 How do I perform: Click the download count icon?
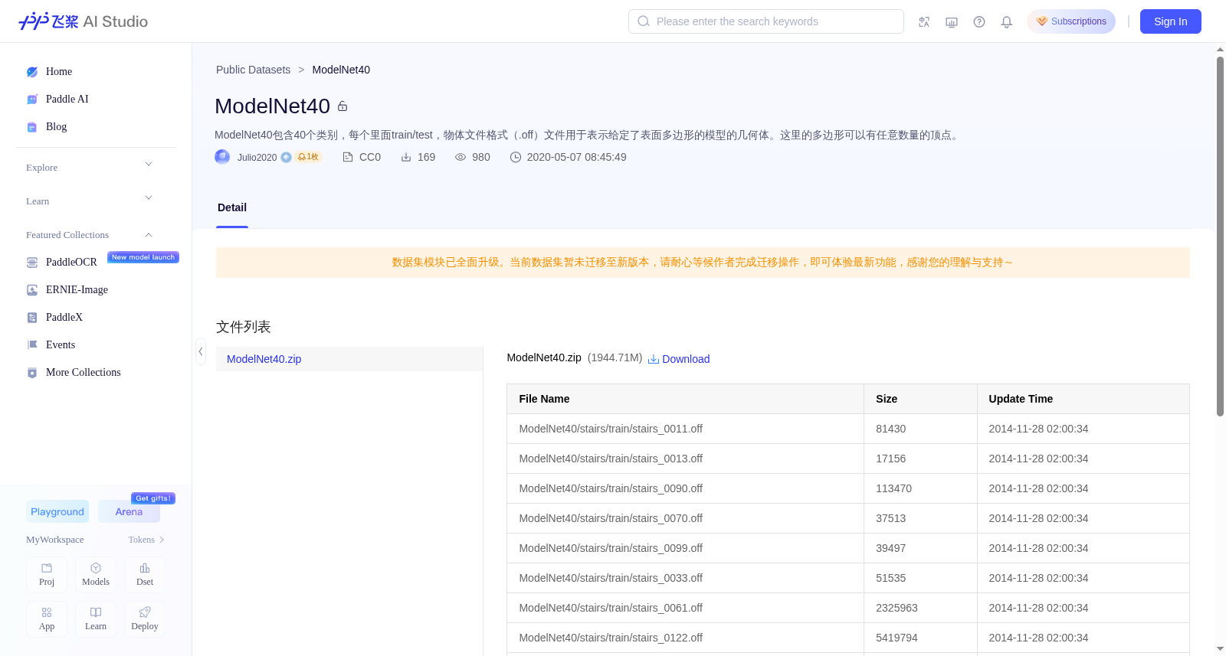[406, 157]
